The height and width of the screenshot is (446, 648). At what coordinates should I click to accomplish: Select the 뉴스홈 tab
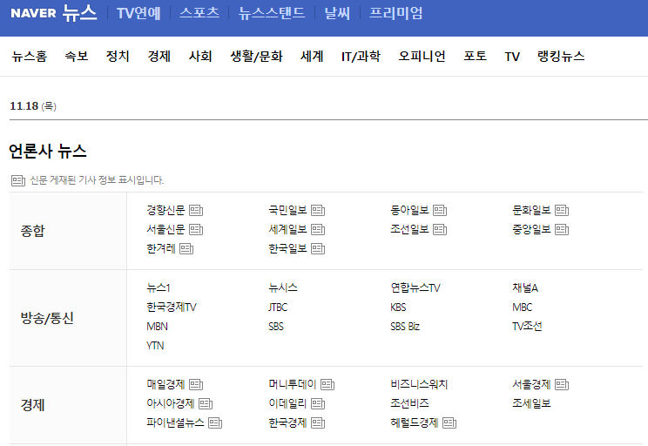coord(30,57)
